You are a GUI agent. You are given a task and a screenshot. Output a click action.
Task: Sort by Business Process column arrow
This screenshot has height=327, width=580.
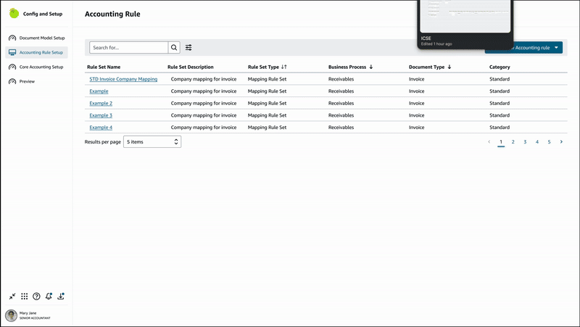click(x=370, y=67)
